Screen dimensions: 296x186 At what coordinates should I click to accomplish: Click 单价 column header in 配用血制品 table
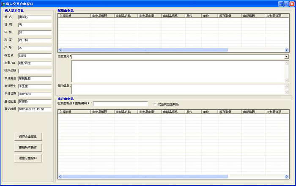pos(210,16)
